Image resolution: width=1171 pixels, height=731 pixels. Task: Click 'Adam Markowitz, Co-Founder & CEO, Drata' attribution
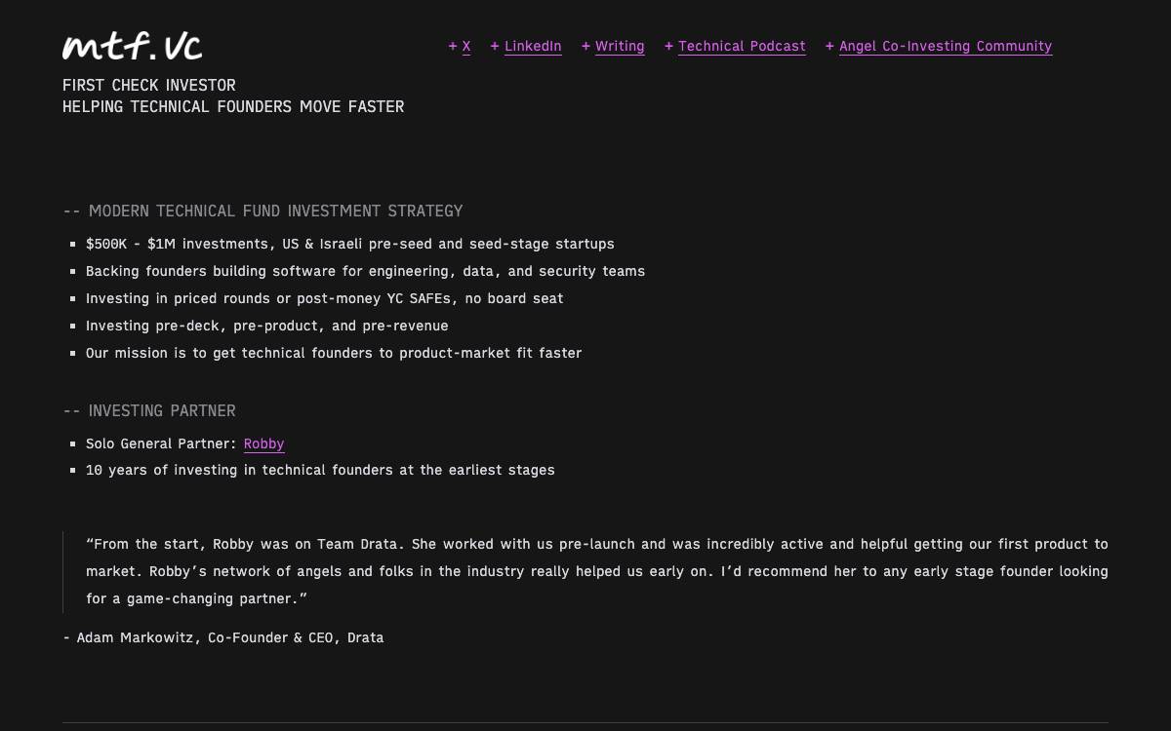point(223,637)
